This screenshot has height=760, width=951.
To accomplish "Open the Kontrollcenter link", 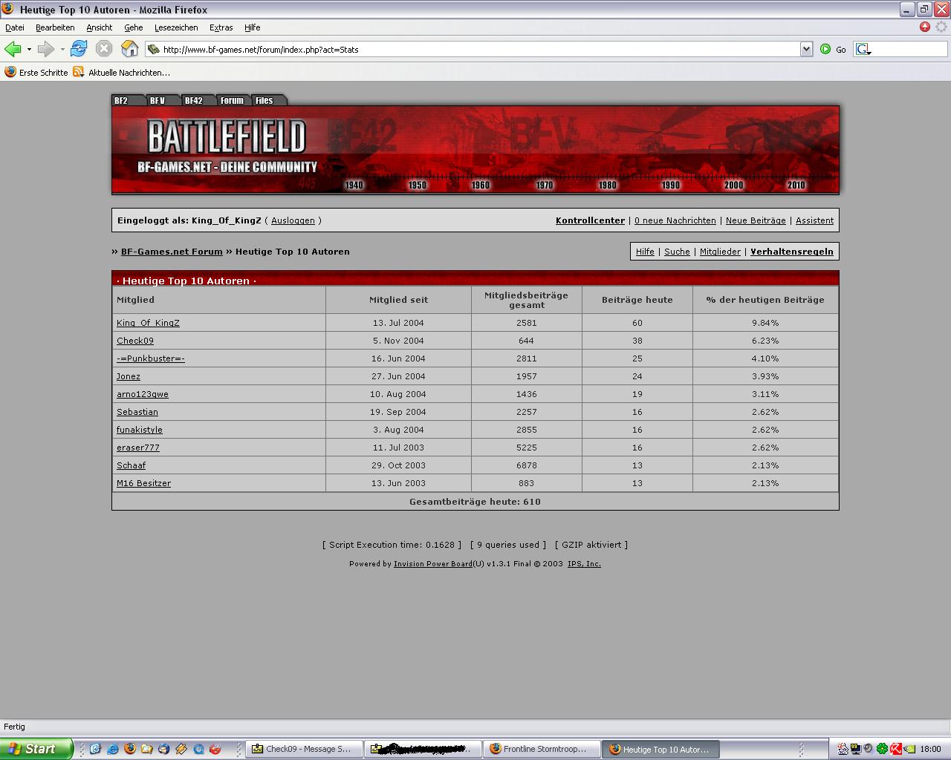I will [590, 220].
